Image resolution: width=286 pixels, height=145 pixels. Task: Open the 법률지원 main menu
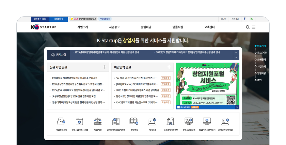[178, 27]
